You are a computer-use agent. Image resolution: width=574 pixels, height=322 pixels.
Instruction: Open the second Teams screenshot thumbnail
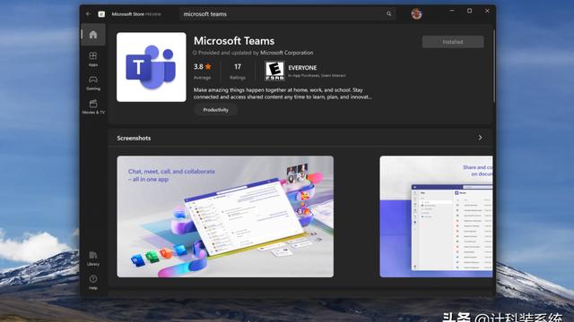click(x=437, y=216)
